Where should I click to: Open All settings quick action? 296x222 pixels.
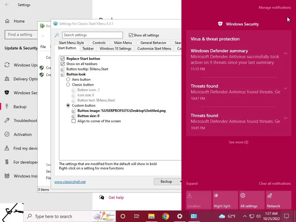pos(252,200)
